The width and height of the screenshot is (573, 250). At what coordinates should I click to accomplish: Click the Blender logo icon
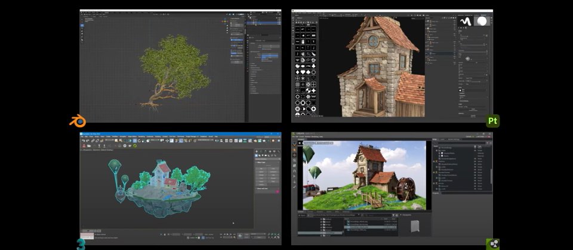pyautogui.click(x=78, y=121)
